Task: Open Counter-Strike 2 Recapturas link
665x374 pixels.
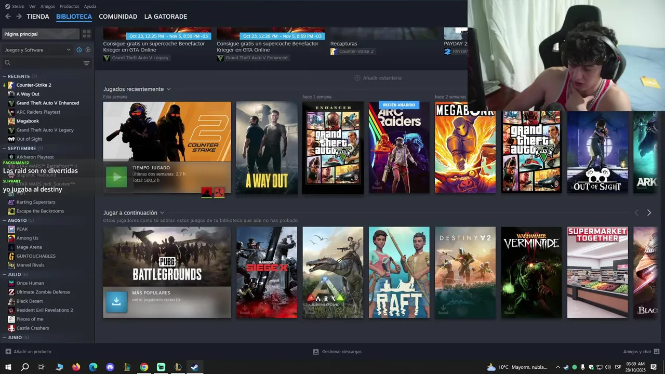Action: coord(352,51)
